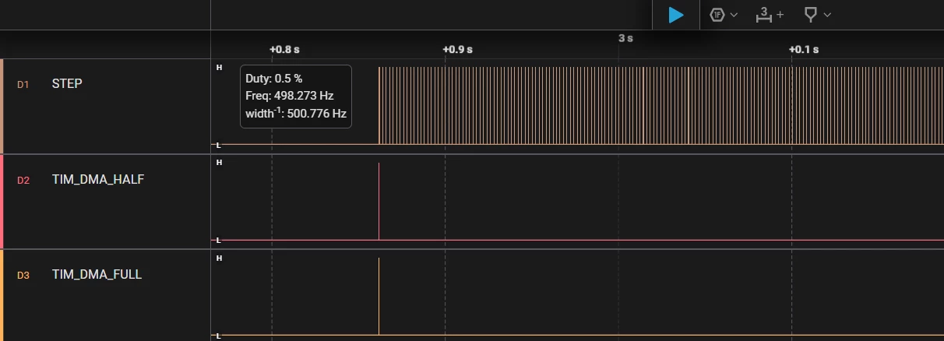944x341 pixels.
Task: Click the TIM_DMA_HALF pulse on the waveform
Action: pyautogui.click(x=379, y=201)
